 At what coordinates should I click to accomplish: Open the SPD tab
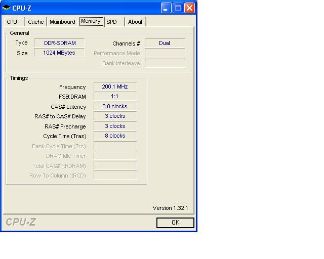pos(114,22)
